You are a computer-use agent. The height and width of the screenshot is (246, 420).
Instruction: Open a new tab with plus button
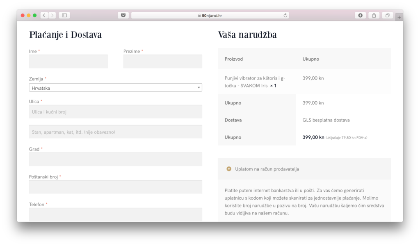(x=399, y=17)
